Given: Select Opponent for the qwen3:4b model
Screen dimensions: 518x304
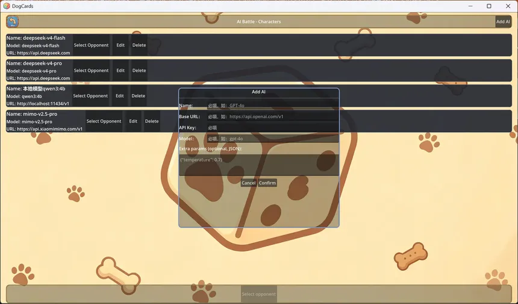Looking at the screenshot, I should (90, 96).
